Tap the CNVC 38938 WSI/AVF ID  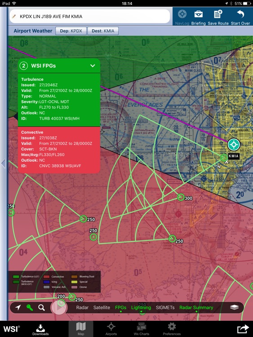coord(60,166)
